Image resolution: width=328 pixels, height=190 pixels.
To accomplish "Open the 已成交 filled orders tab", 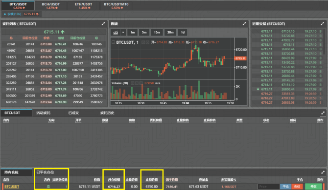I will [73, 113].
